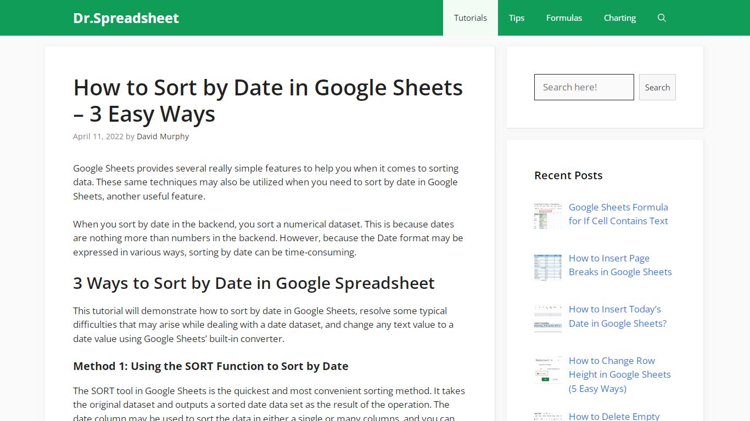750x421 pixels.
Task: Click the Search button in sidebar
Action: click(657, 87)
